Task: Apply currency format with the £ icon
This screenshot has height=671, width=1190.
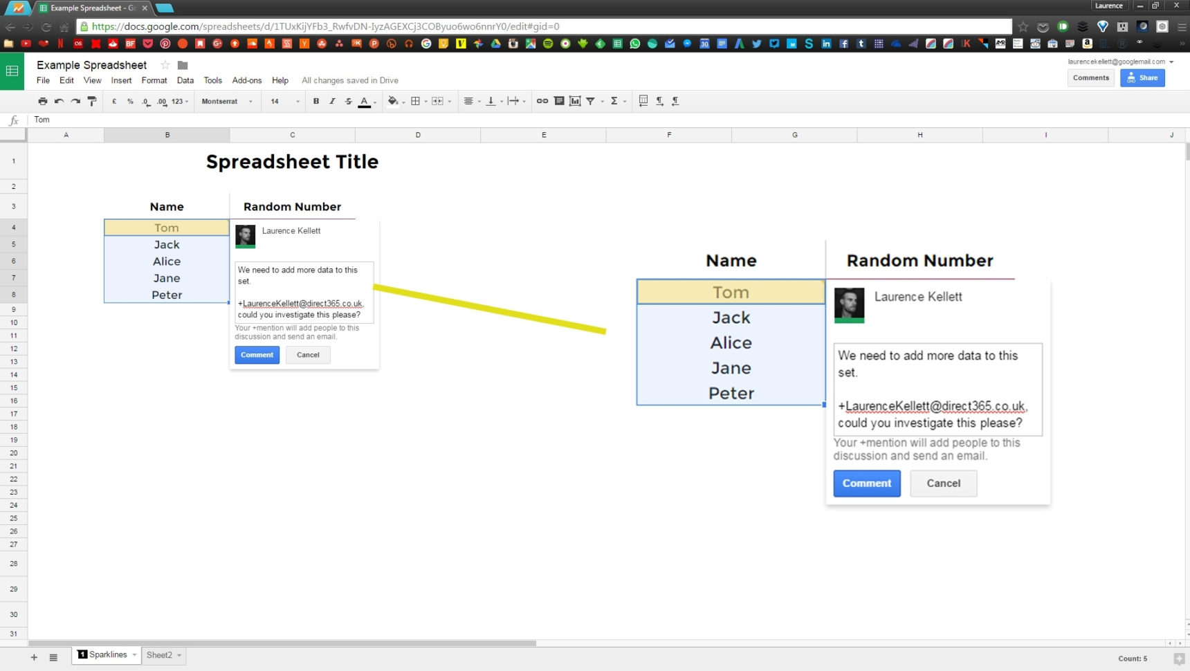Action: point(113,101)
